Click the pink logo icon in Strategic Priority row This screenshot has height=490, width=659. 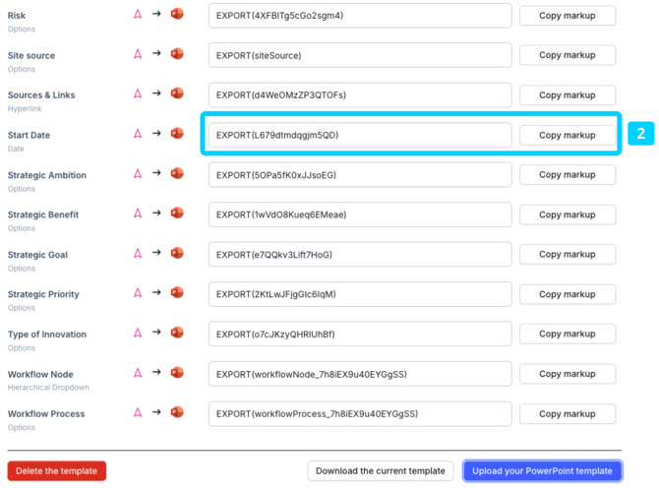pos(138,292)
